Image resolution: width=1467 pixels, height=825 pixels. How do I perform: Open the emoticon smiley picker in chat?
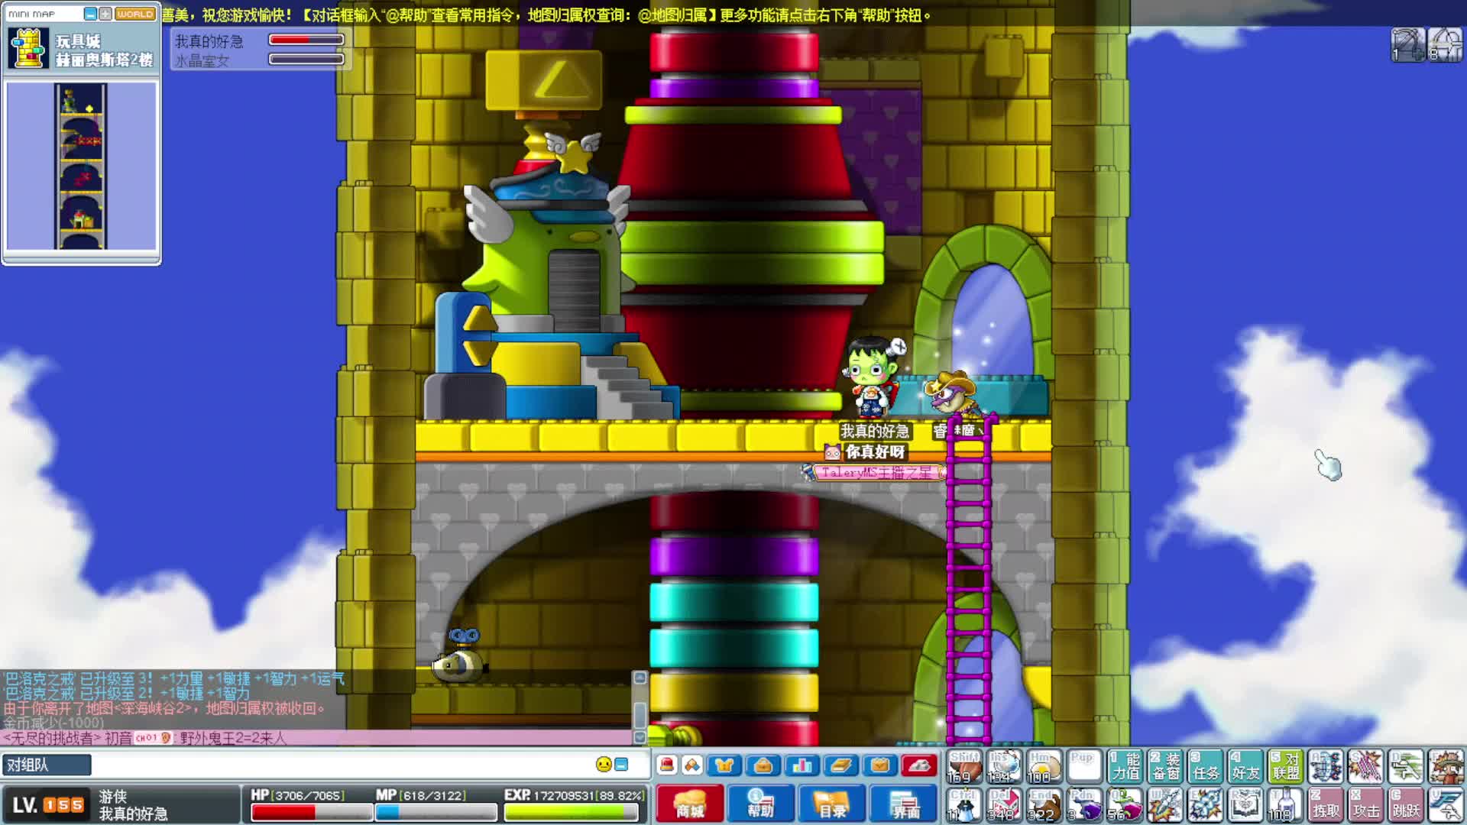[604, 764]
